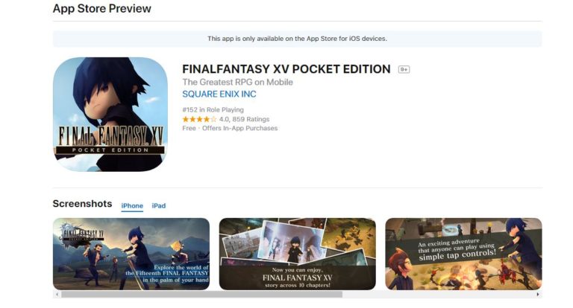573x308 pixels.
Task: Switch to the iPad screenshots tab
Action: tap(159, 206)
